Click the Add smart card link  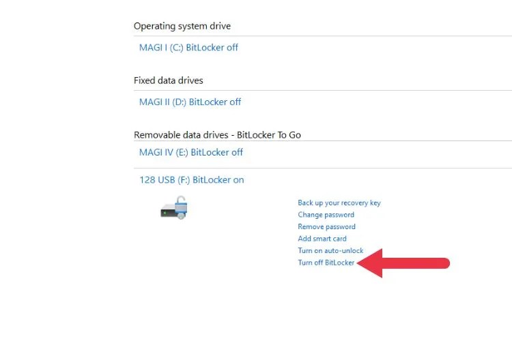point(322,239)
